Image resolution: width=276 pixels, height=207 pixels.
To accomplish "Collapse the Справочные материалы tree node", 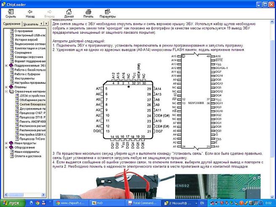I will pyautogui.click(x=6, y=91).
